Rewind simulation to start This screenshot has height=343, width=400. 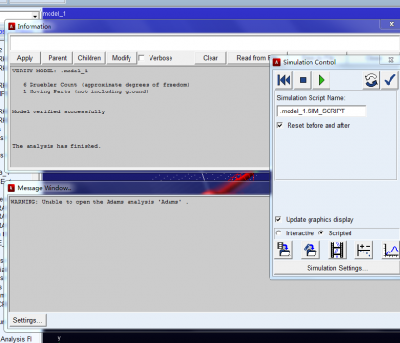coord(284,80)
